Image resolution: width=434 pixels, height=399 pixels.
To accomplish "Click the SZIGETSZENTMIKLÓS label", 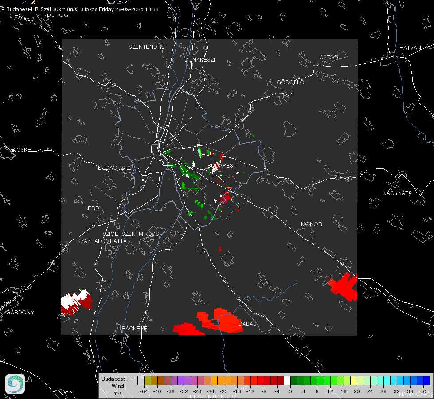I will (x=131, y=234).
